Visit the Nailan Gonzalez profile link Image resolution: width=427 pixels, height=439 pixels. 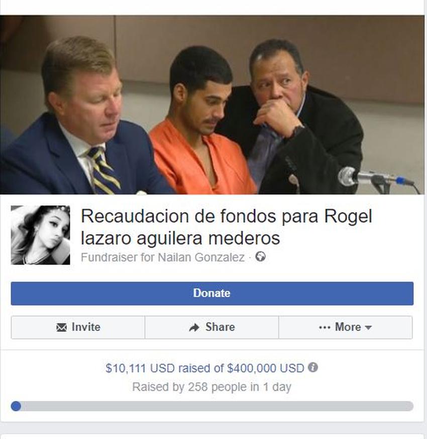point(201,257)
